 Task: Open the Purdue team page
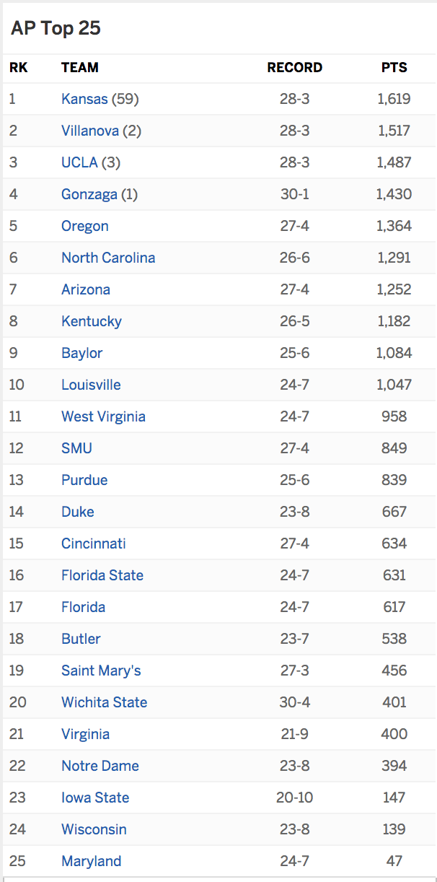tap(84, 480)
